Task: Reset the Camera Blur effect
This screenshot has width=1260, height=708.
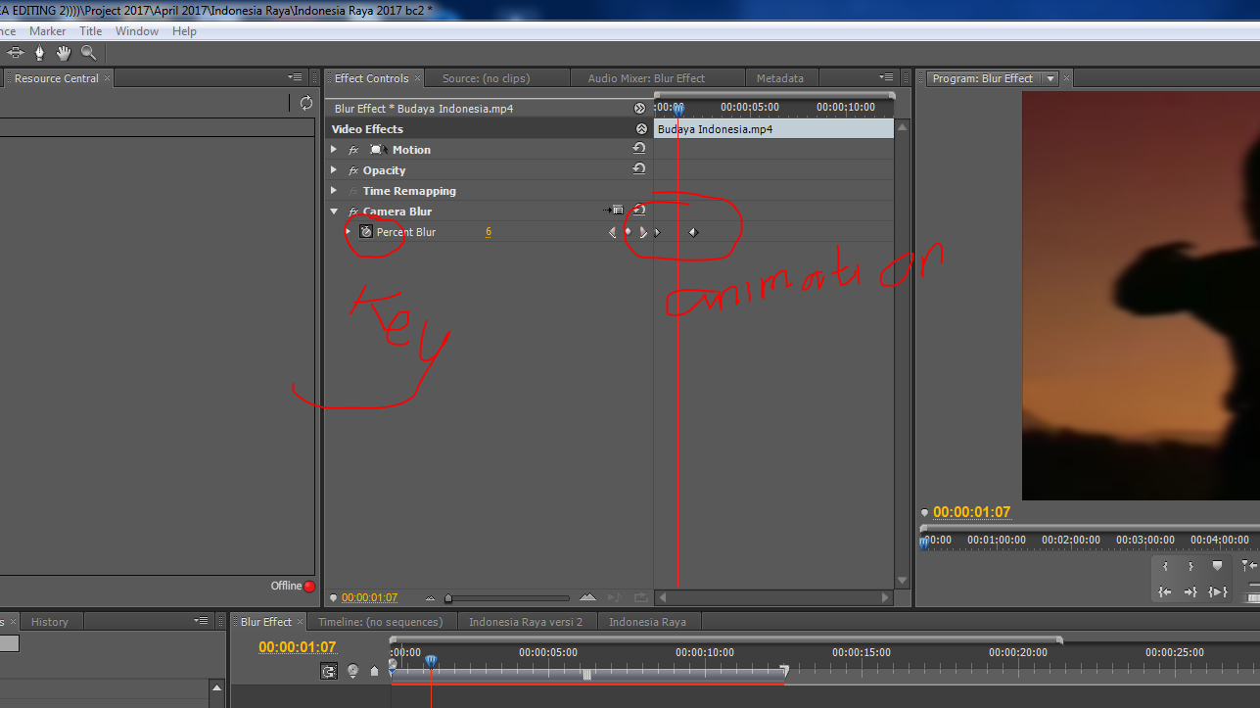Action: [x=638, y=210]
